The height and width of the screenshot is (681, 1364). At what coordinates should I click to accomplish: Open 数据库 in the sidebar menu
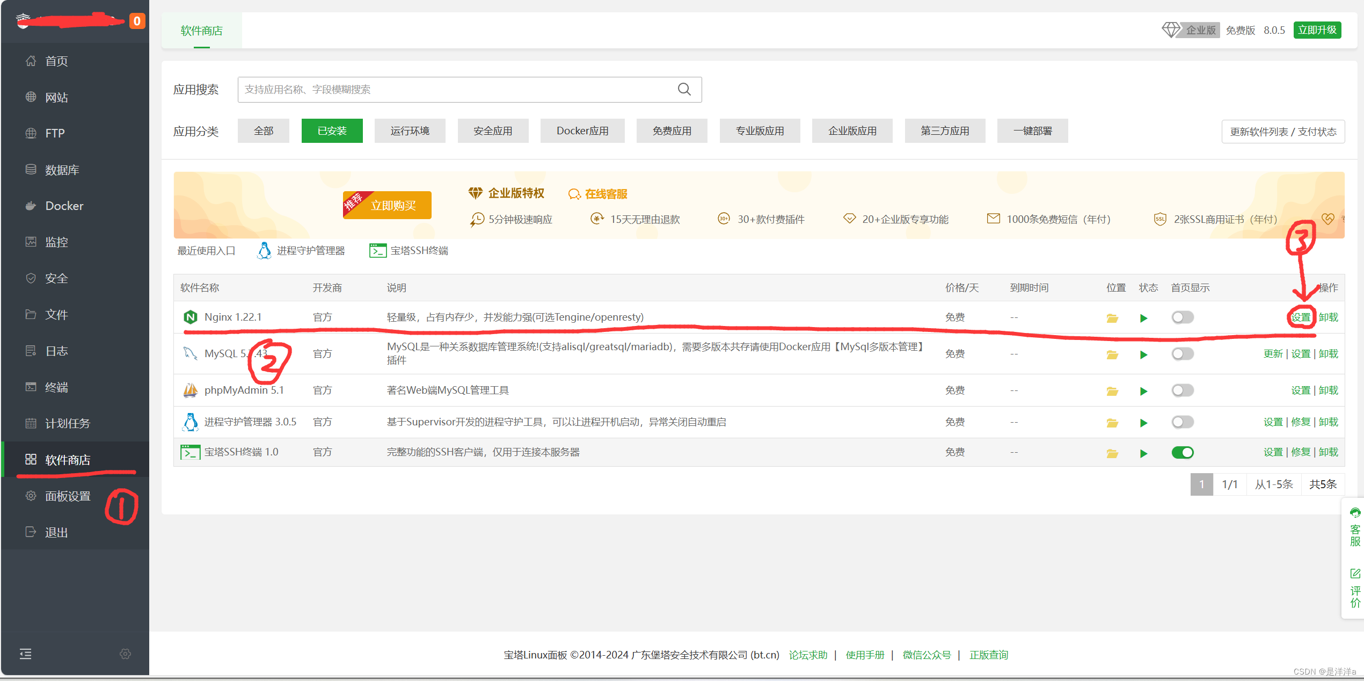[x=62, y=170]
